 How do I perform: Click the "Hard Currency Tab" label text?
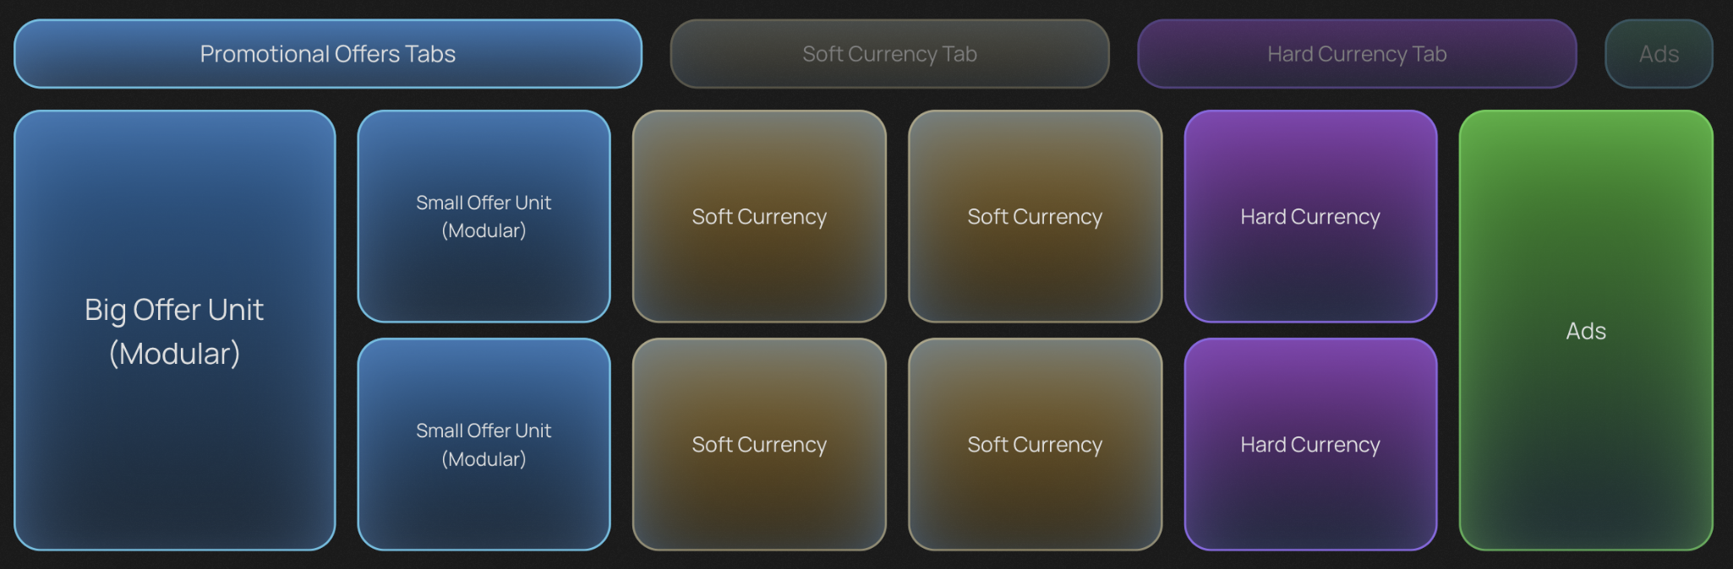[x=1357, y=54]
